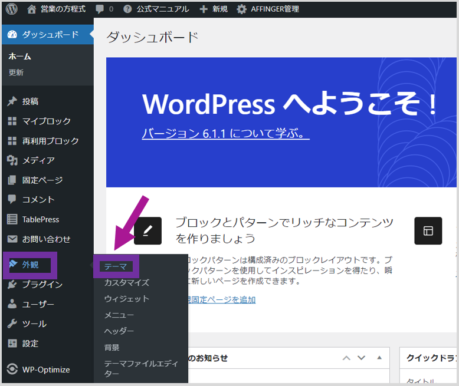The width and height of the screenshot is (459, 386).
Task: Select ダッシュボード in the sidebar
Action: click(x=48, y=35)
